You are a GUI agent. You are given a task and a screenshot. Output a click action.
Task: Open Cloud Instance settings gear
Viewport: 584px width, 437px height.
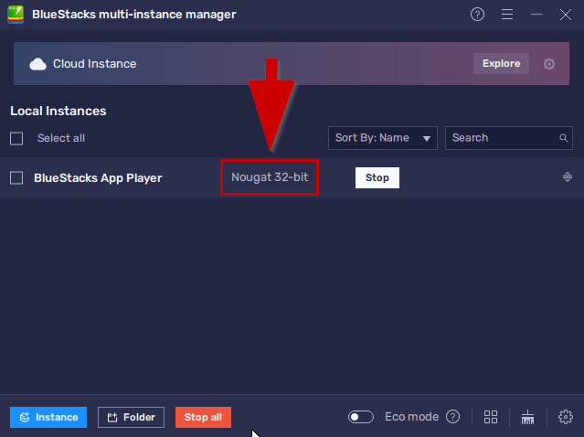pyautogui.click(x=549, y=64)
